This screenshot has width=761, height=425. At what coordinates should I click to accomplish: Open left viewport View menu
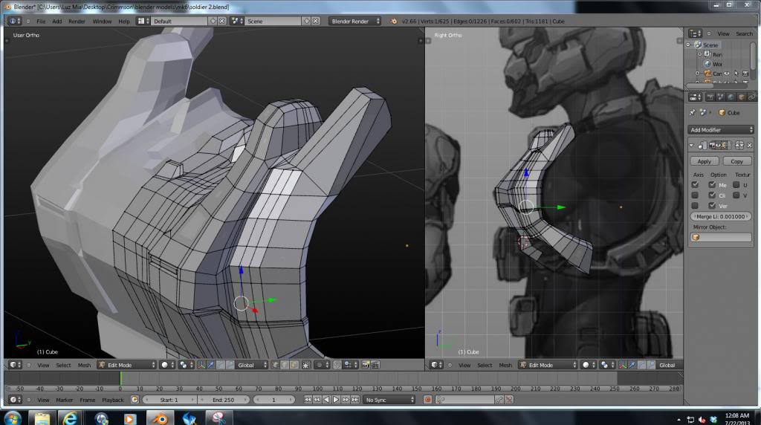point(43,365)
